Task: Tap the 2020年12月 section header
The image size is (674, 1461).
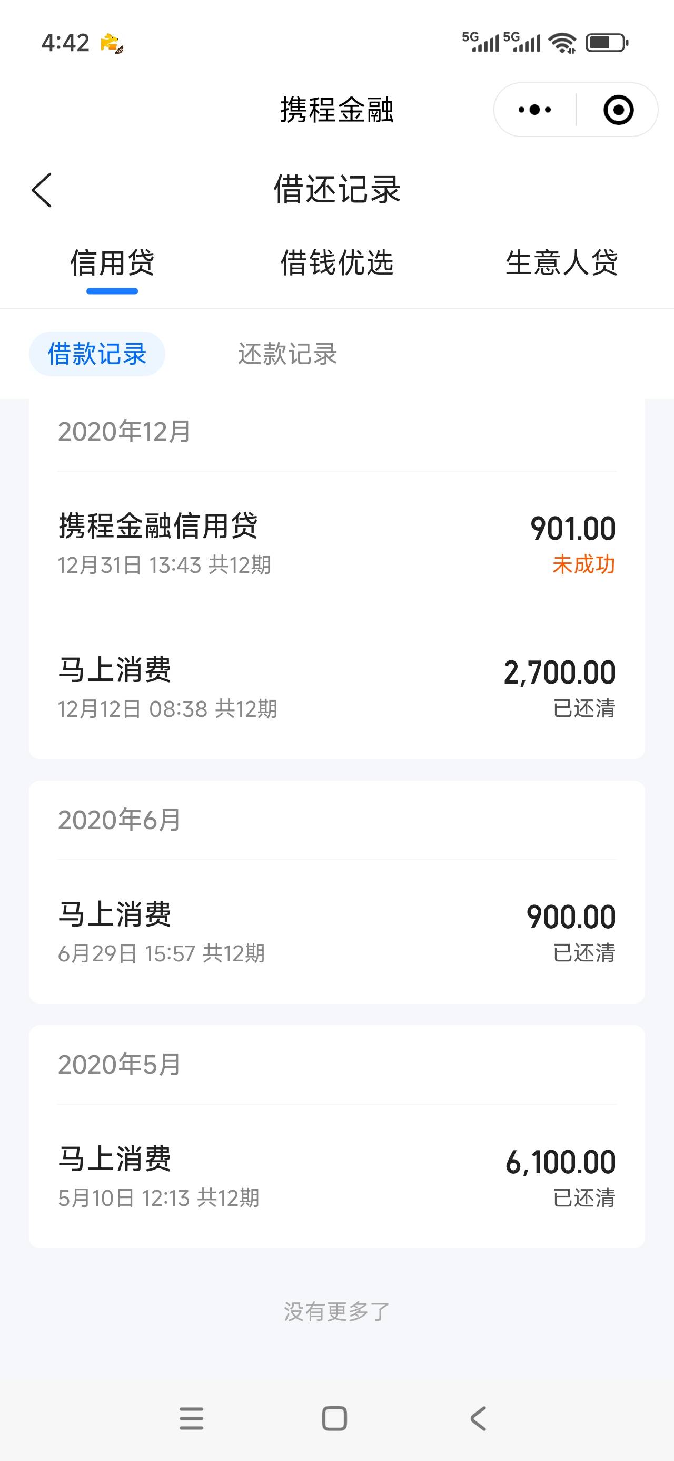Action: click(x=124, y=432)
